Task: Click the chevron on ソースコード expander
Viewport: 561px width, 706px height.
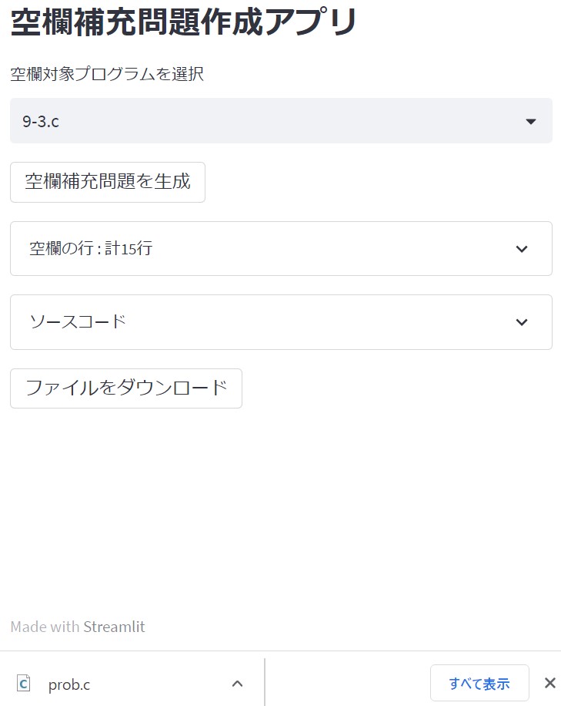Action: 522,322
